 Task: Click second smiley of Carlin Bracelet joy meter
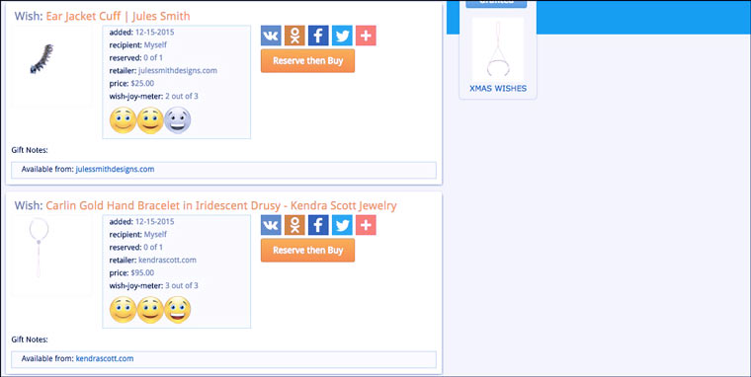(x=150, y=310)
